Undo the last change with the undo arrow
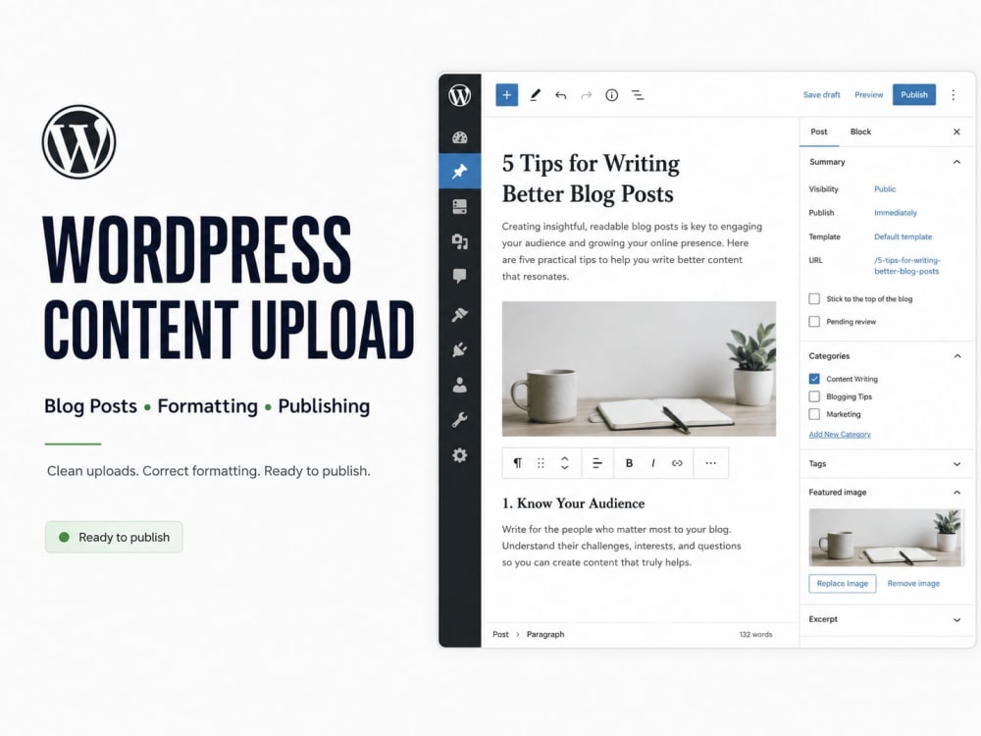This screenshot has height=736, width=981. coord(560,95)
